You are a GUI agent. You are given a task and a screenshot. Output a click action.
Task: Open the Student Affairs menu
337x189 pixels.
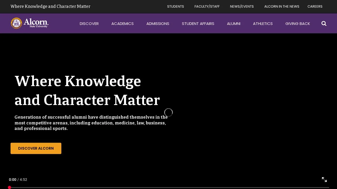[x=198, y=24]
